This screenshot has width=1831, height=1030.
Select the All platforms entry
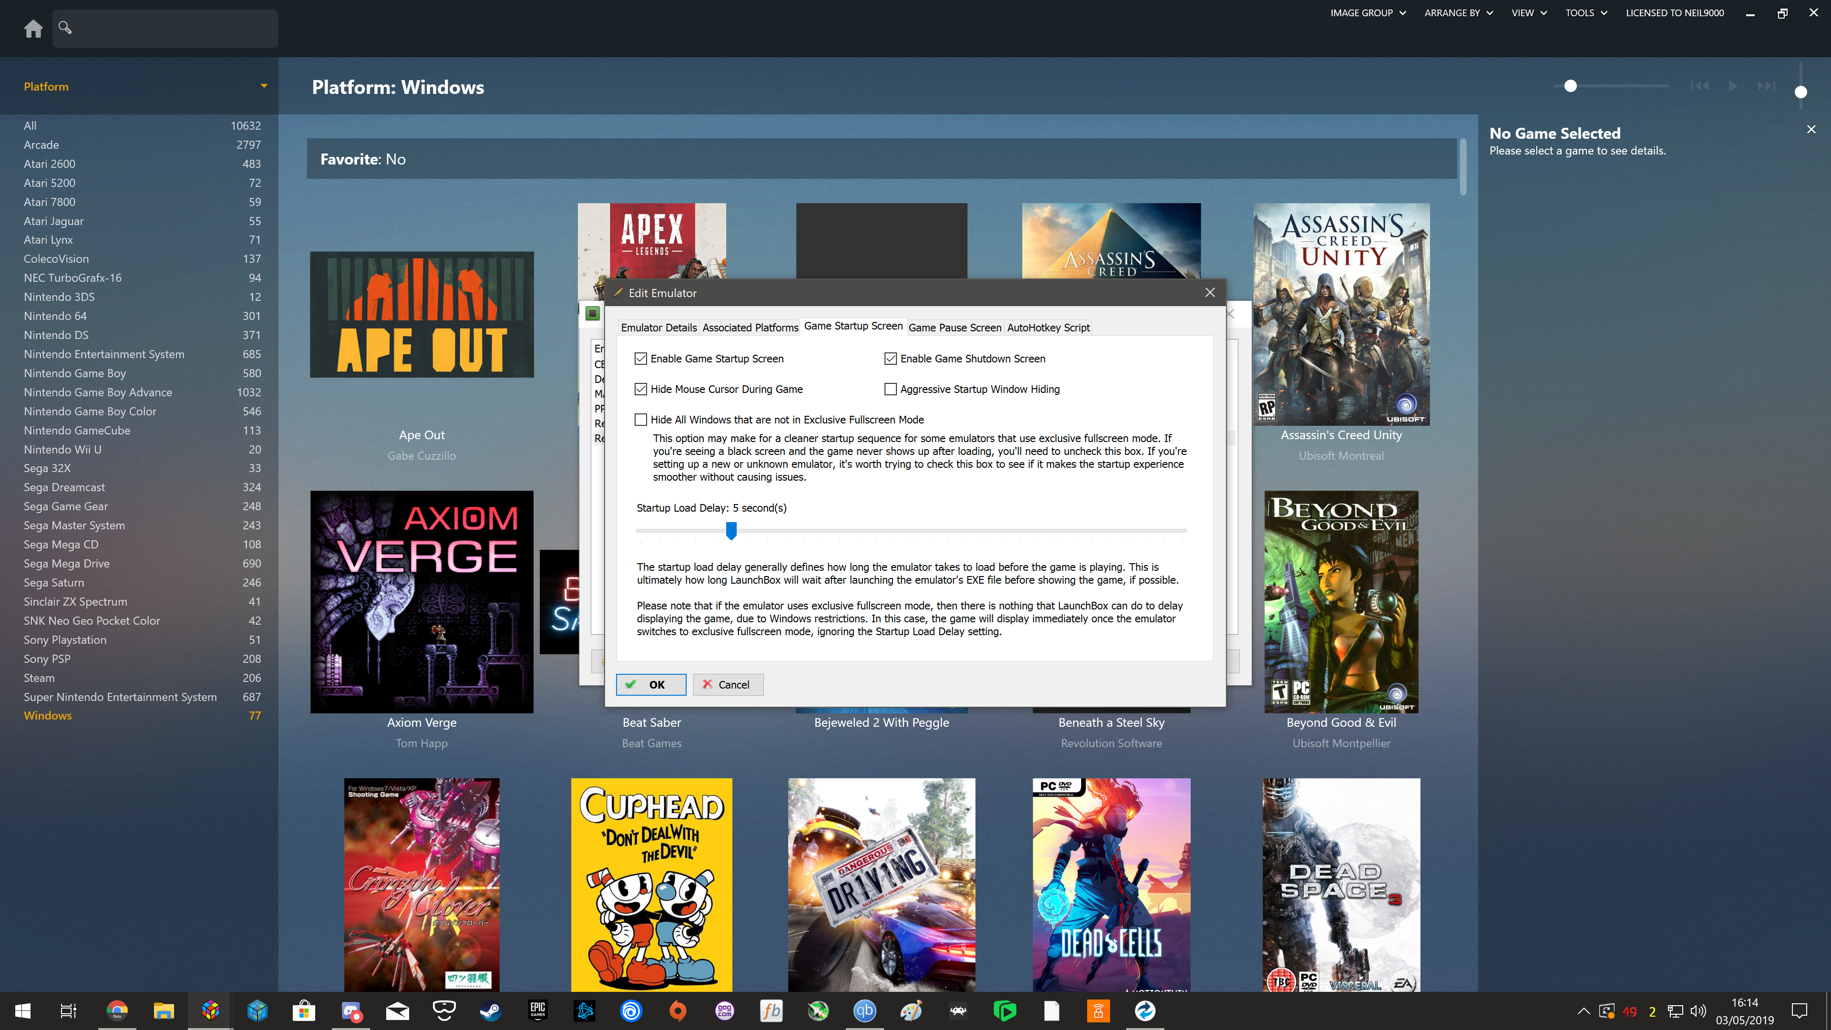142,126
